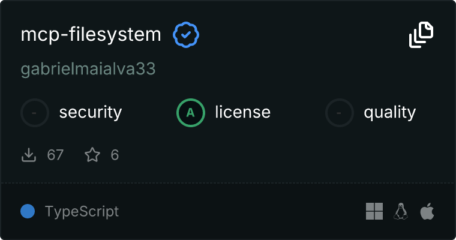The height and width of the screenshot is (240, 456).
Task: Click the quality grade dash circle
Action: click(340, 112)
